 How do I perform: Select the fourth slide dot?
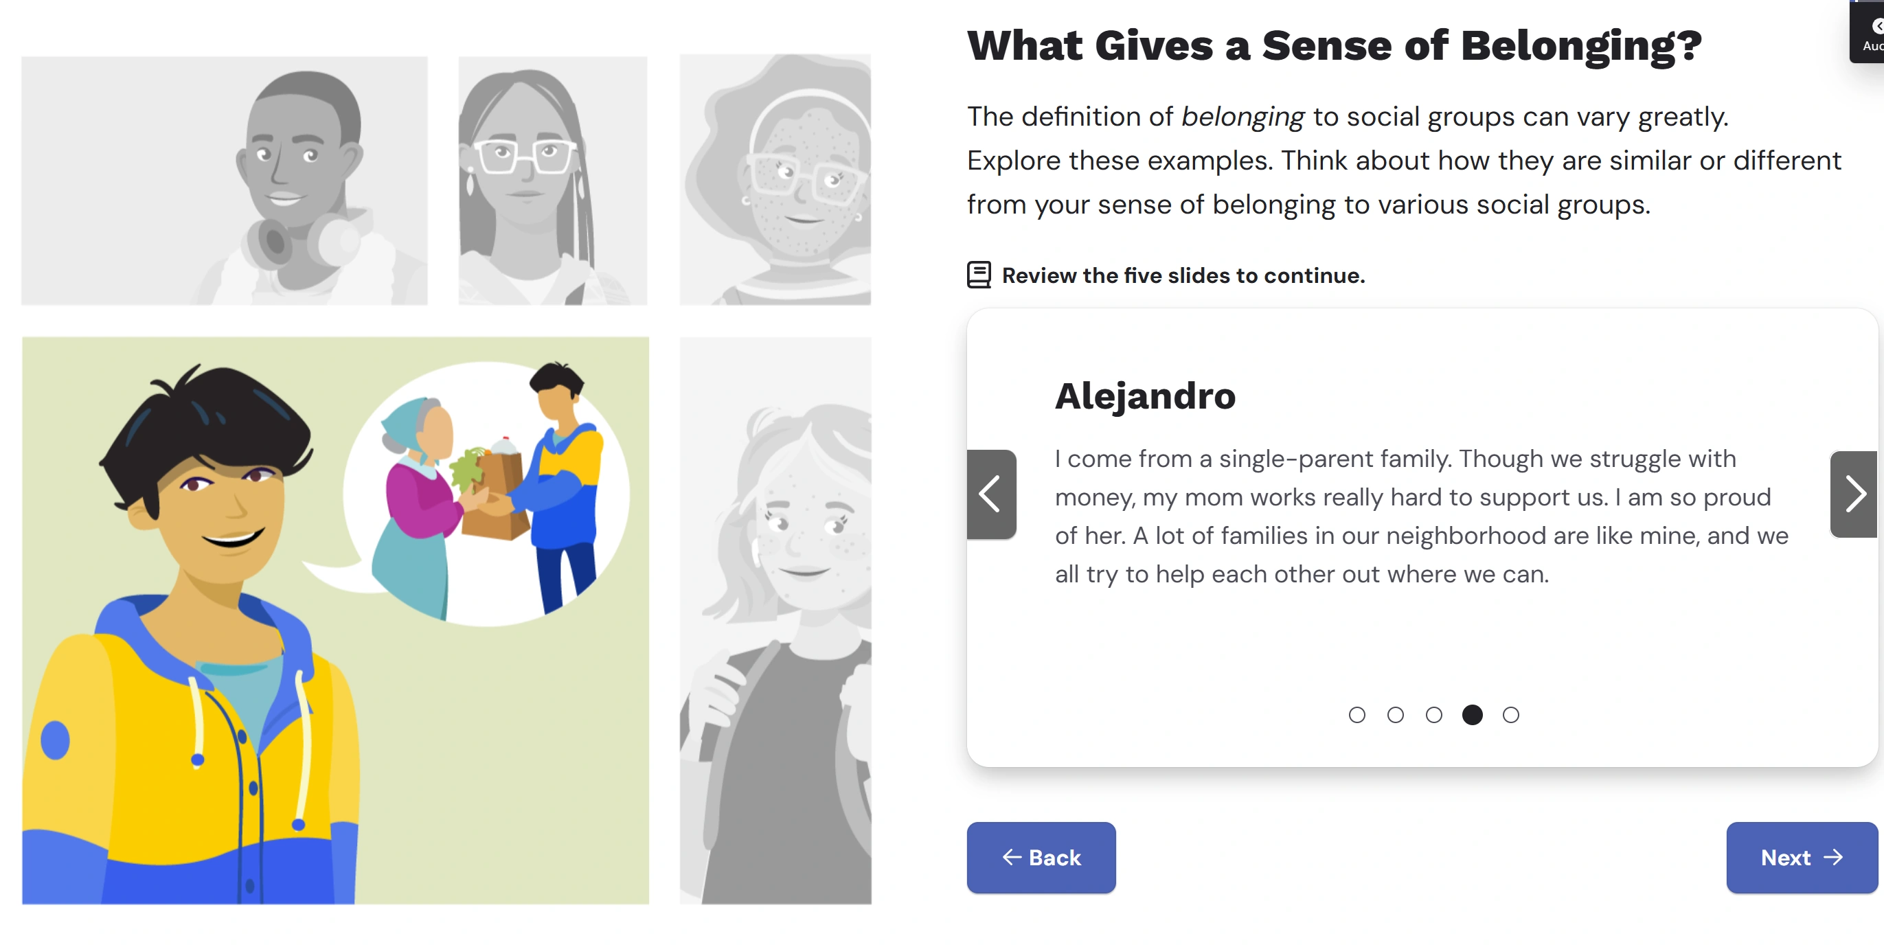[1473, 714]
